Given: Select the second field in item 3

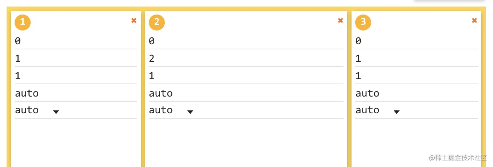Looking at the screenshot, I should click(416, 59).
